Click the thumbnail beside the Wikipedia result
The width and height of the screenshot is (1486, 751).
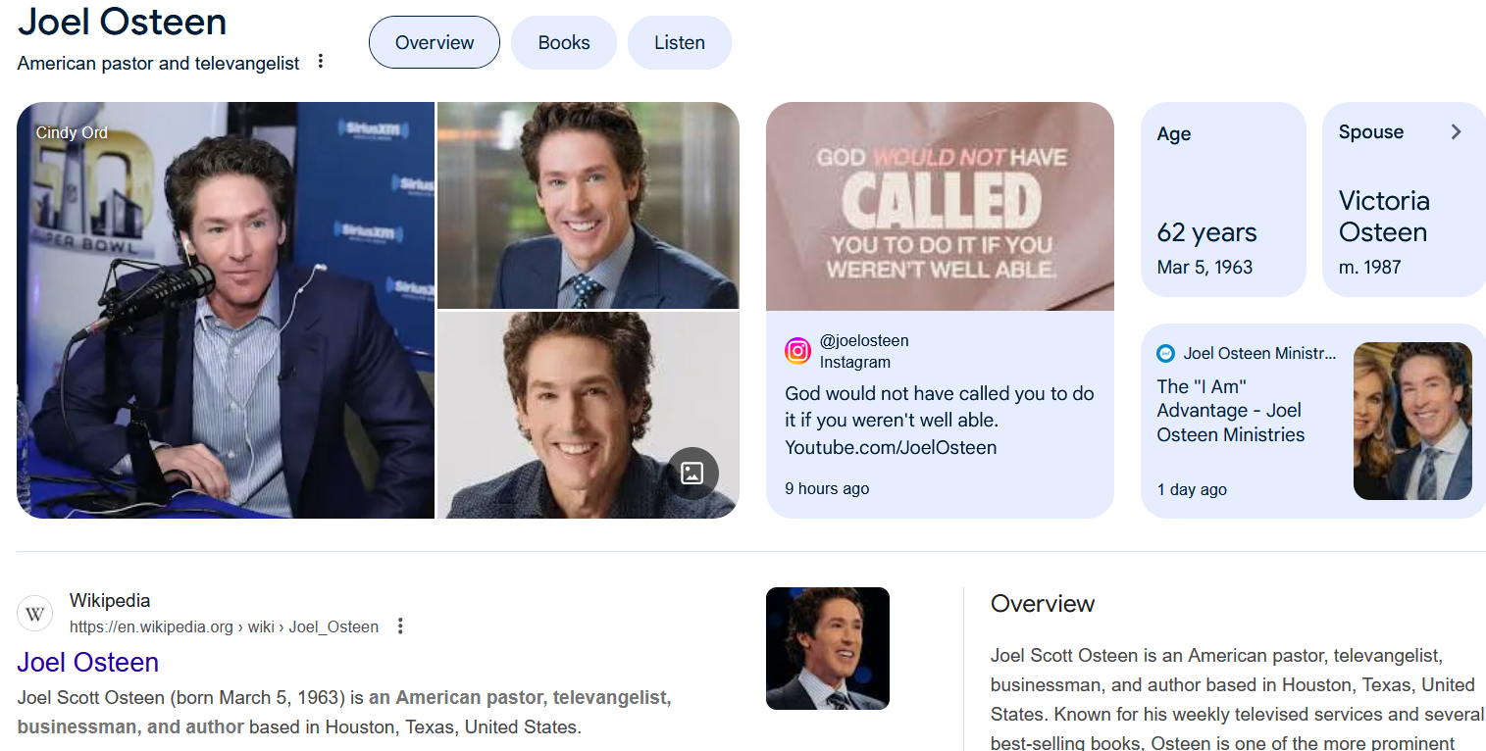[x=828, y=648]
